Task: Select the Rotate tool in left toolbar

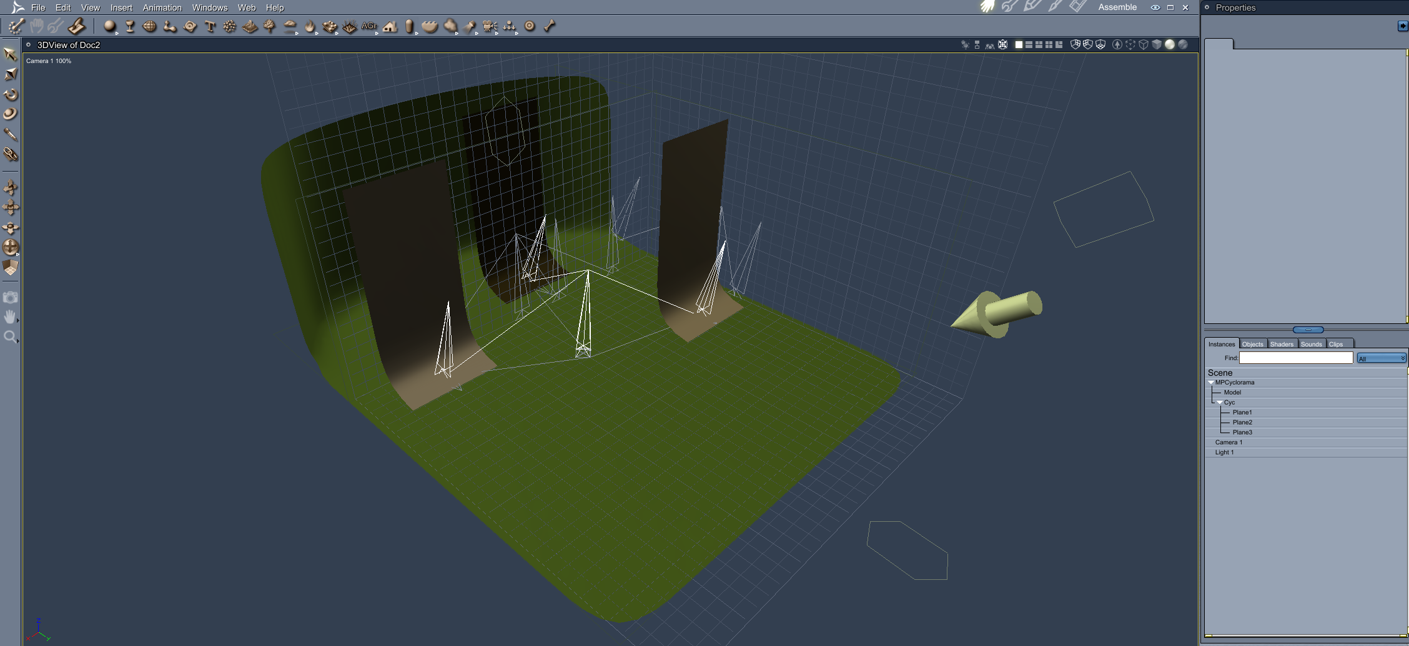Action: [x=10, y=94]
